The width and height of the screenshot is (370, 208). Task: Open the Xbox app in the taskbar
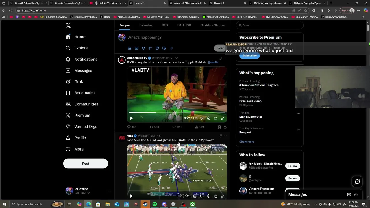coord(193,204)
